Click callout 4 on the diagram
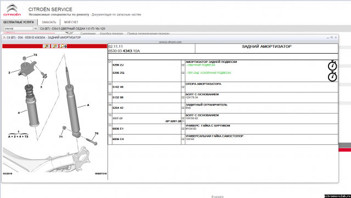 click(x=19, y=113)
